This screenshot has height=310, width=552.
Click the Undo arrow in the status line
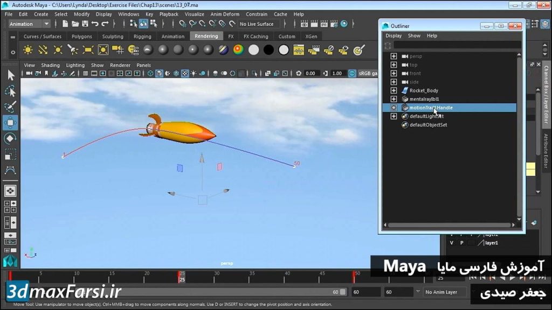click(x=95, y=24)
